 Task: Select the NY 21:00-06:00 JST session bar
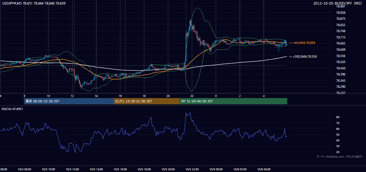tap(233, 101)
